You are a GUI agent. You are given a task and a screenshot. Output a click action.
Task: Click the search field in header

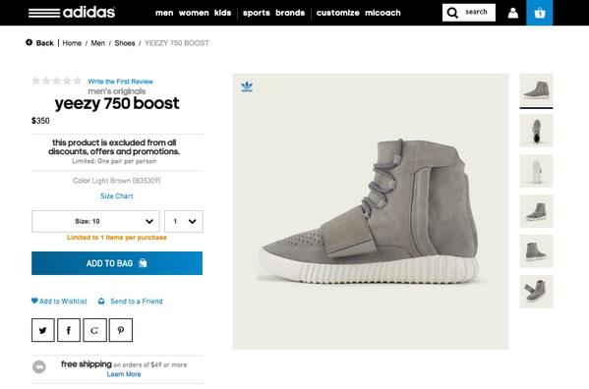[x=469, y=13]
